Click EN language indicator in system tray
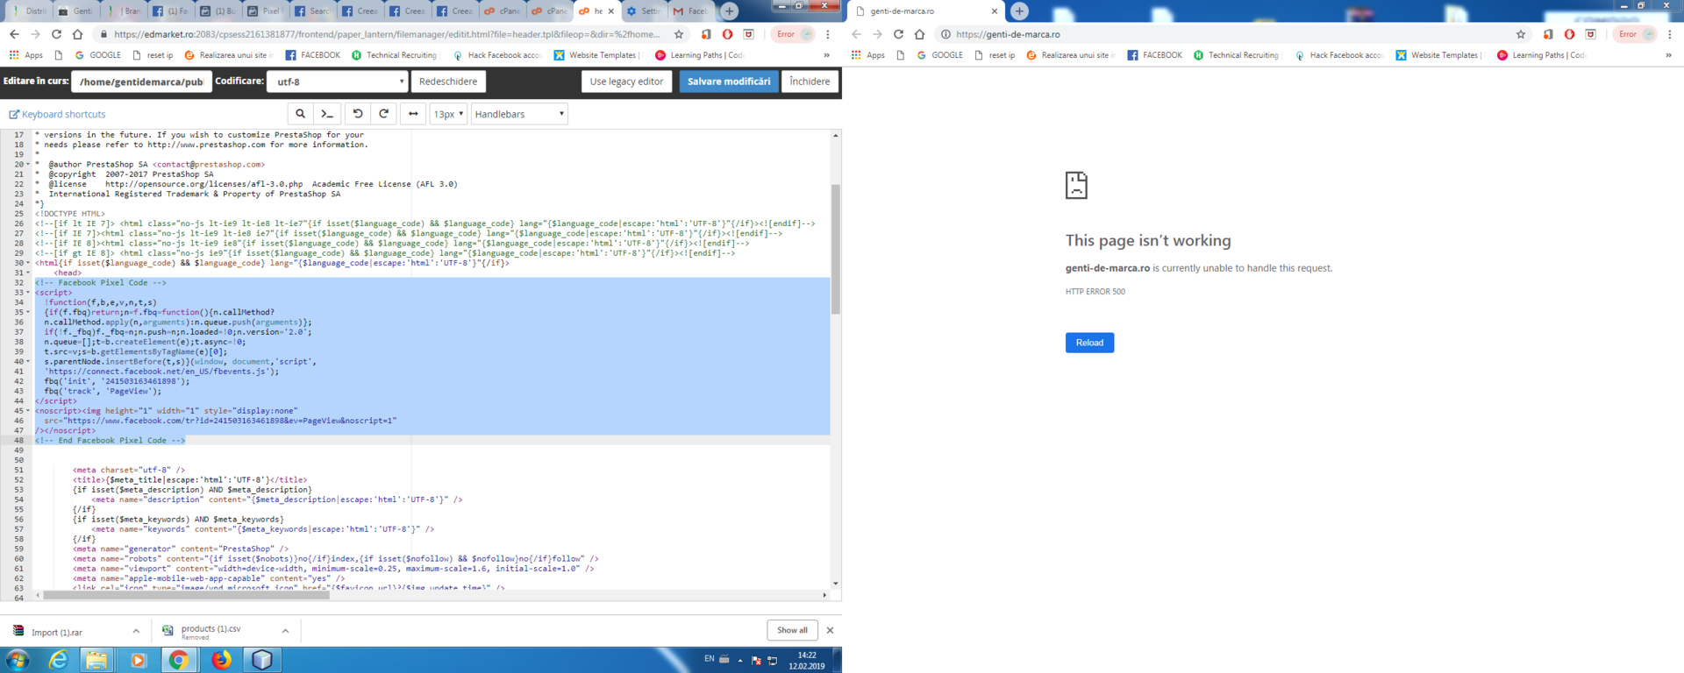The height and width of the screenshot is (673, 1684). (x=709, y=659)
